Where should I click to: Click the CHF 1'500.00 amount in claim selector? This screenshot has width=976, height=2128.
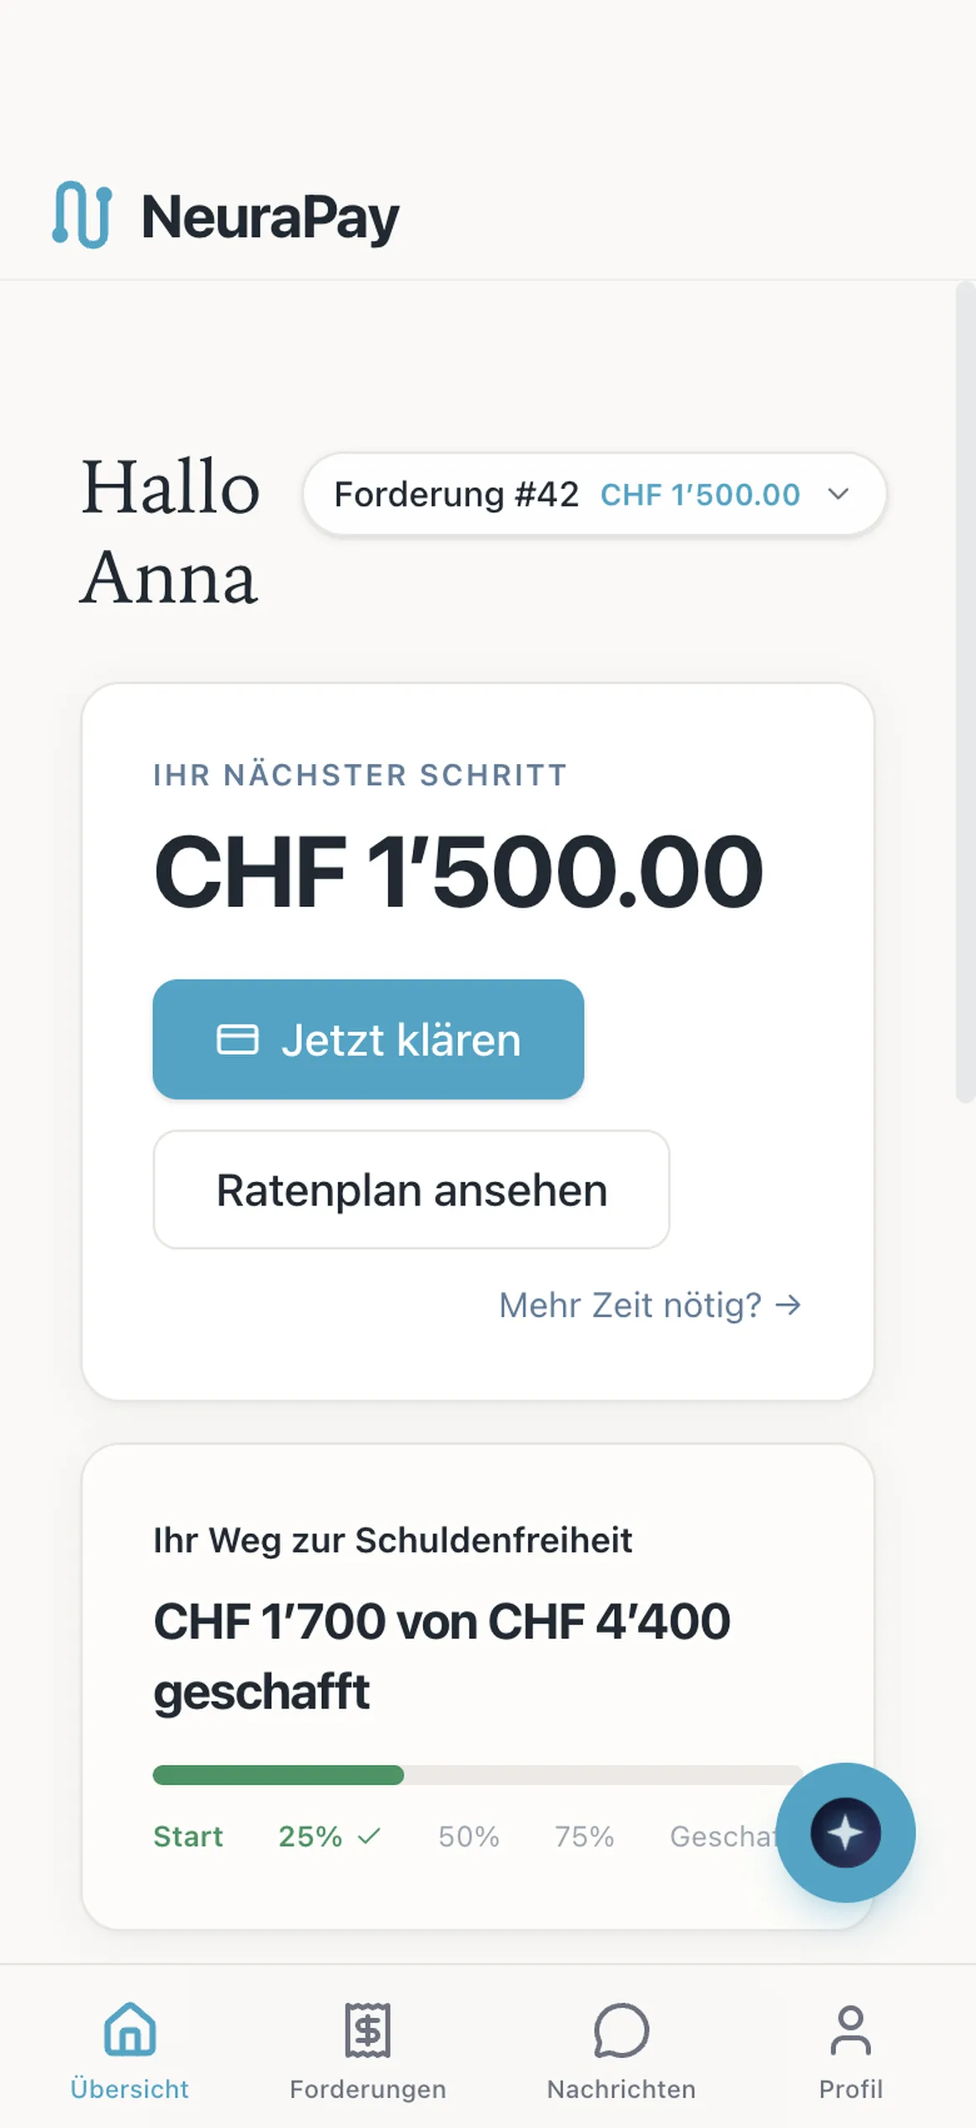(700, 495)
